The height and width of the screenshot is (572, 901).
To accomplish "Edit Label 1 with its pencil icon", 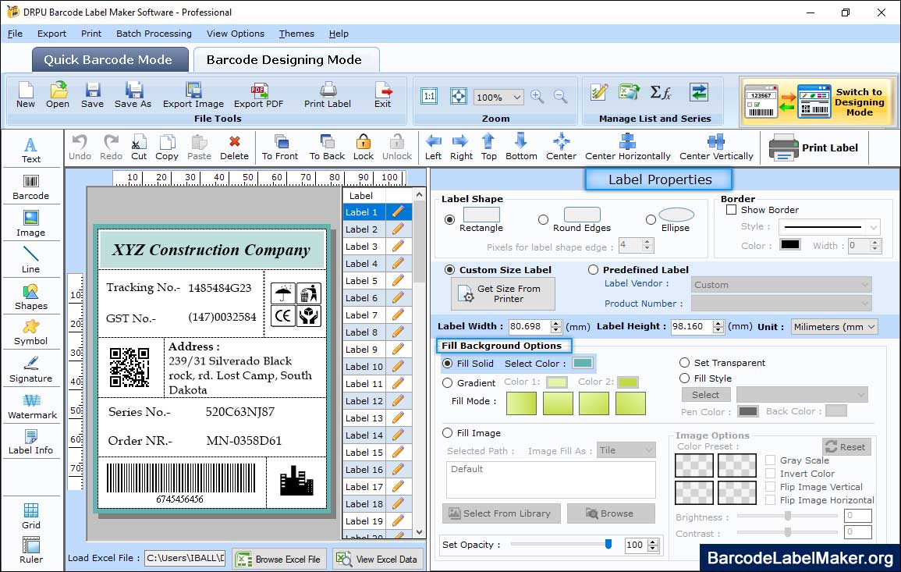I will [x=398, y=212].
